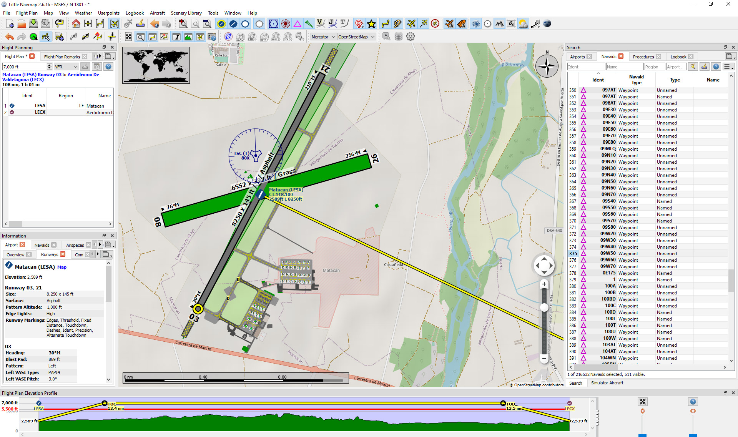Open the Navaids search options menu button

point(728,66)
